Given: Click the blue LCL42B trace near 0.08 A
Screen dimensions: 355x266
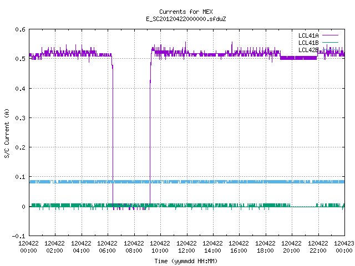Looking at the screenshot, I should coord(187,182).
